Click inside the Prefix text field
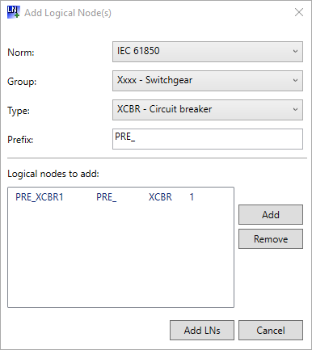This screenshot has height=350, width=312. pos(208,139)
